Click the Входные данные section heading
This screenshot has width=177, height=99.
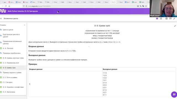pyautogui.click(x=36, y=46)
